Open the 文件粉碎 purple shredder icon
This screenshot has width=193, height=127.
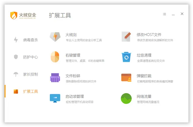tap(55, 78)
